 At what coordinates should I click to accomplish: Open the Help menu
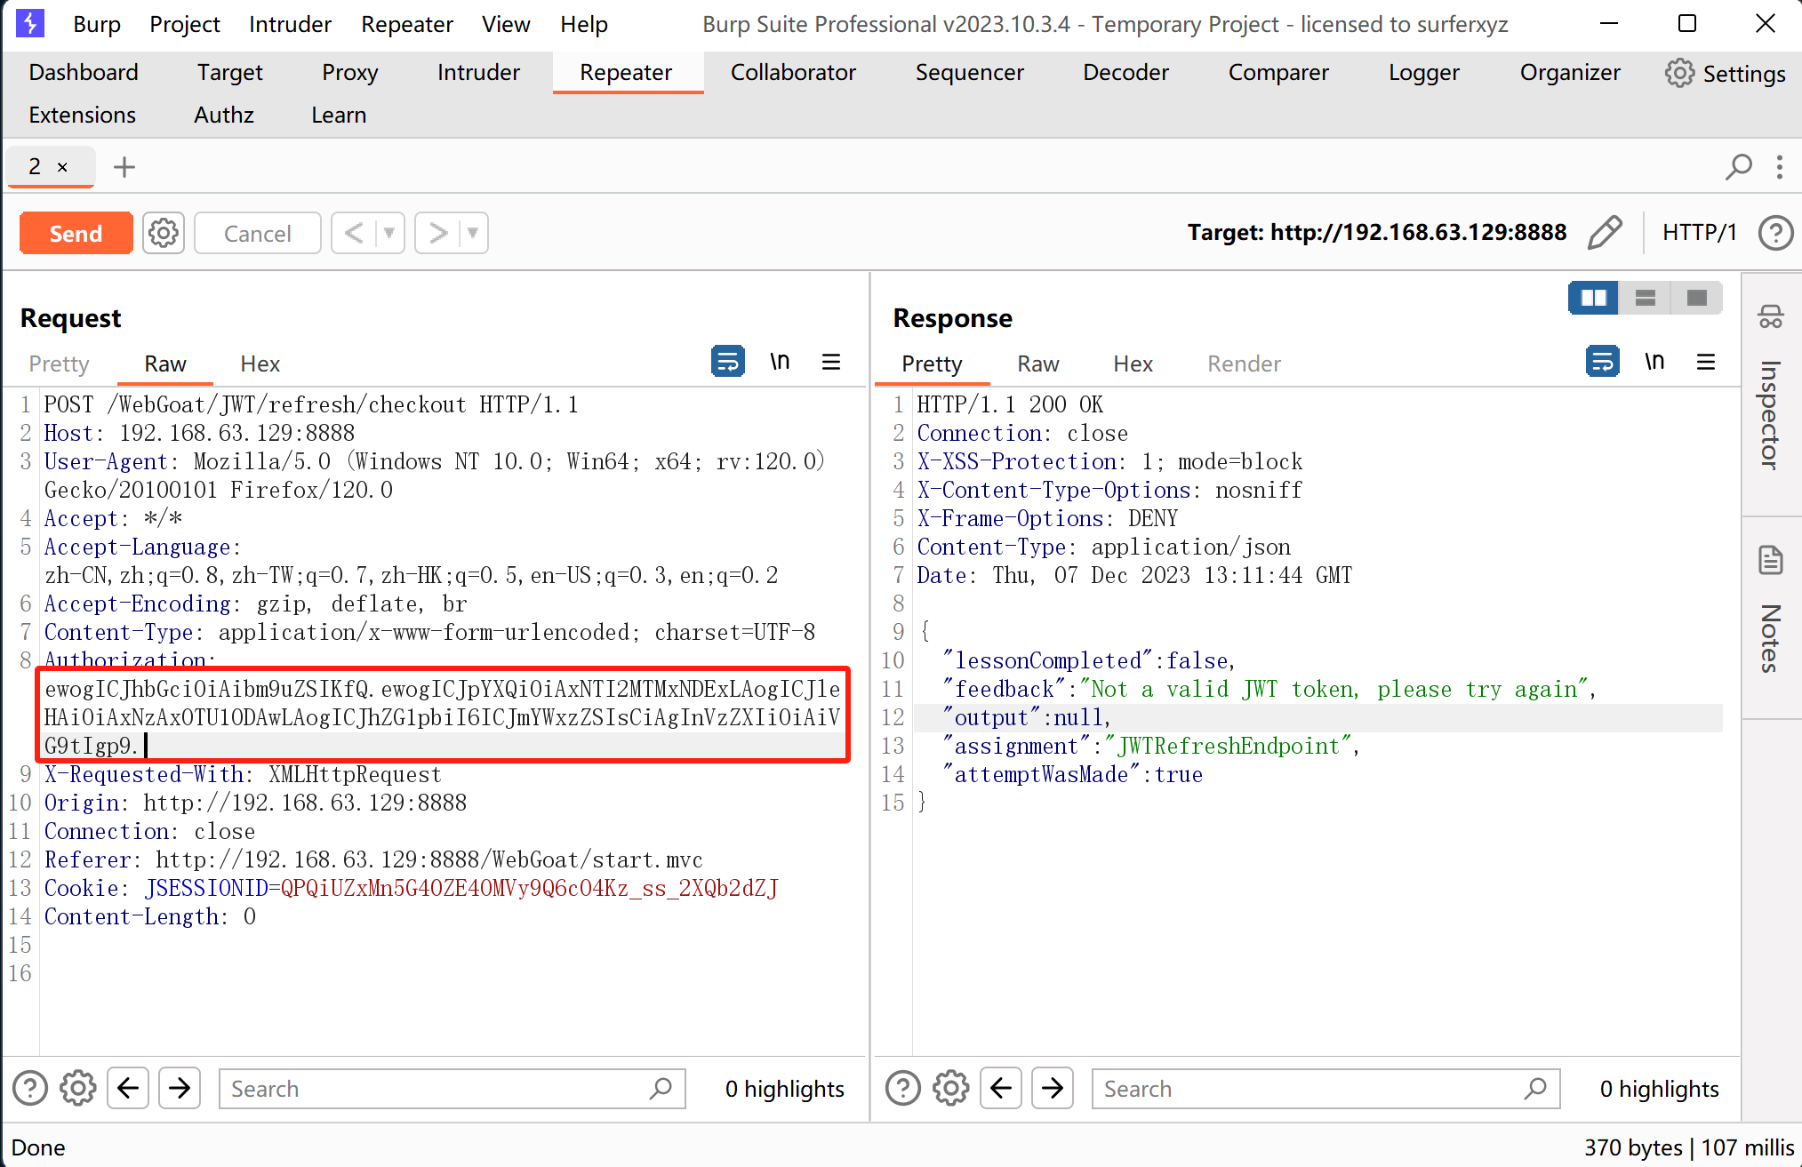tap(584, 24)
